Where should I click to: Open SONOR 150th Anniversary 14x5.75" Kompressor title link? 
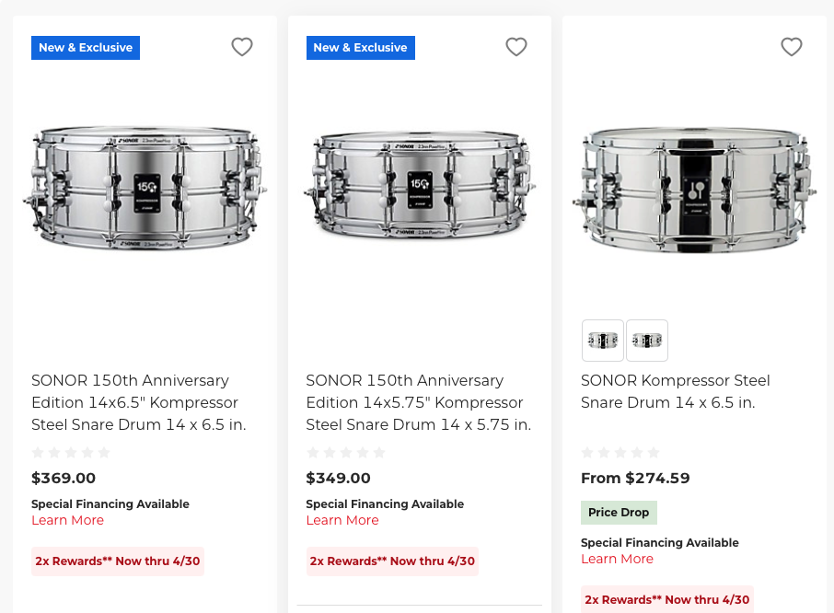click(418, 402)
